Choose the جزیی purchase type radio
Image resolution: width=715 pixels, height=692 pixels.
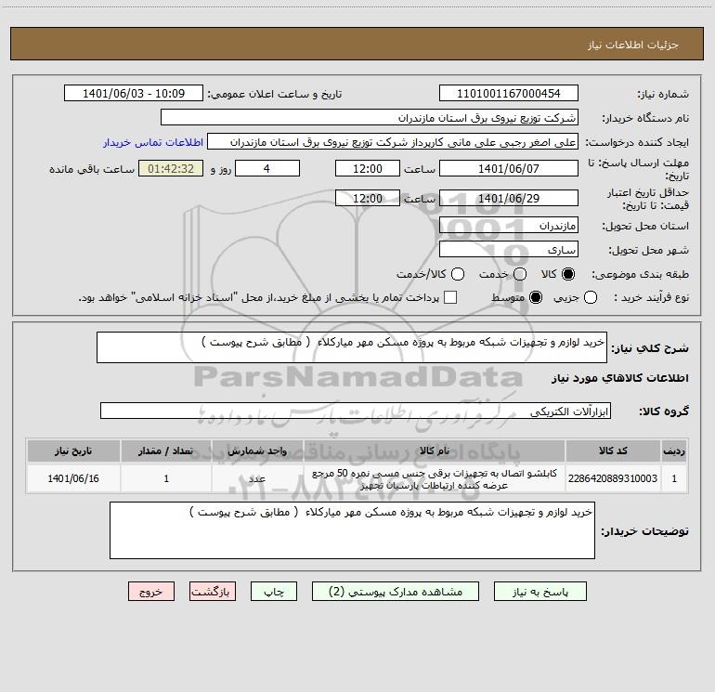click(x=590, y=297)
